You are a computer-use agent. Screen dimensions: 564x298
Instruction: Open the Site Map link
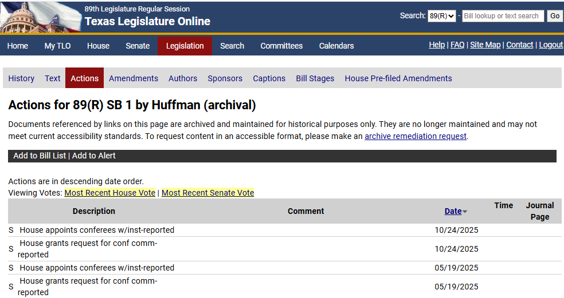[x=485, y=45]
